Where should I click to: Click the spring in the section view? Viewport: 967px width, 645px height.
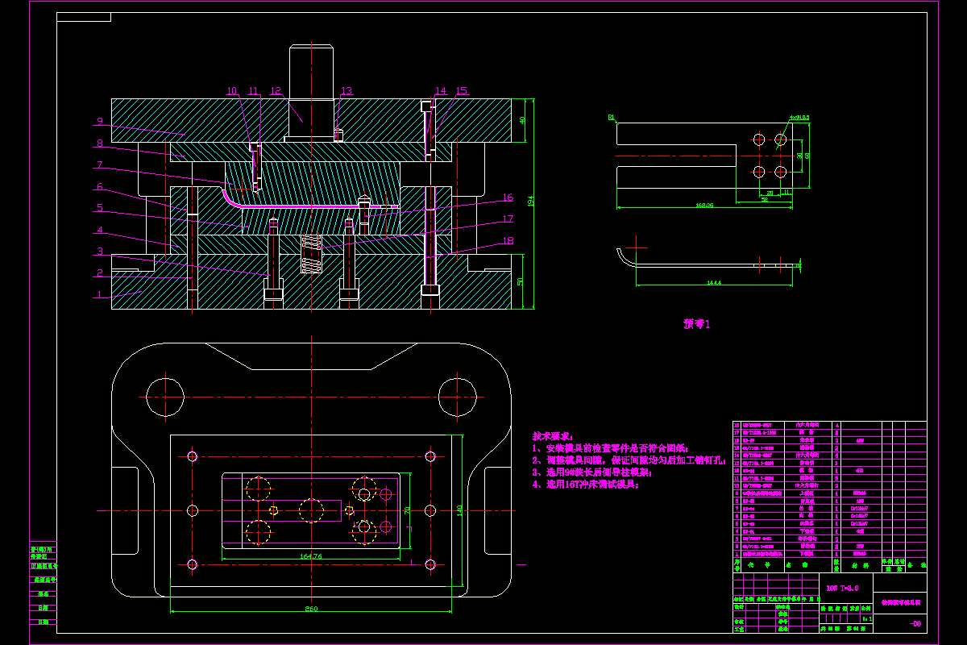click(311, 254)
